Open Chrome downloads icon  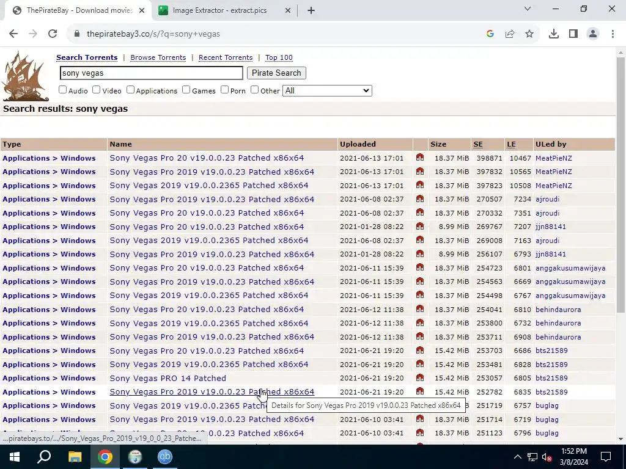coord(554,34)
